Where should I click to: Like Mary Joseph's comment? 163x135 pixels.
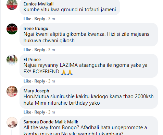[x=27, y=112]
